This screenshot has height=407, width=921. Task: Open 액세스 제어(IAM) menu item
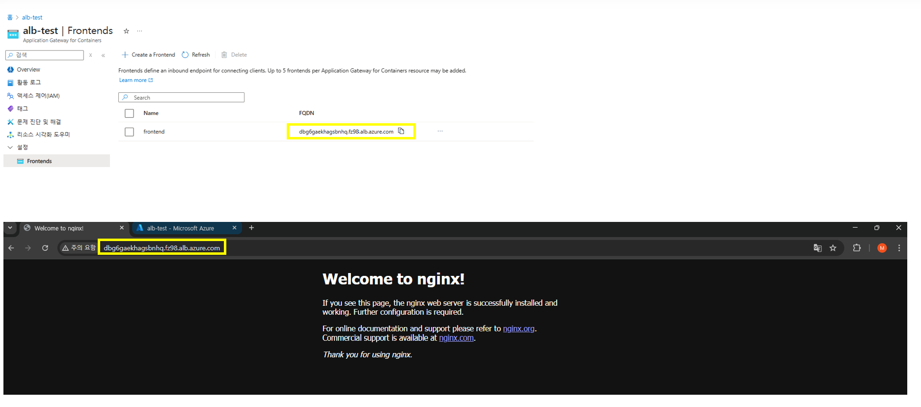coord(38,96)
